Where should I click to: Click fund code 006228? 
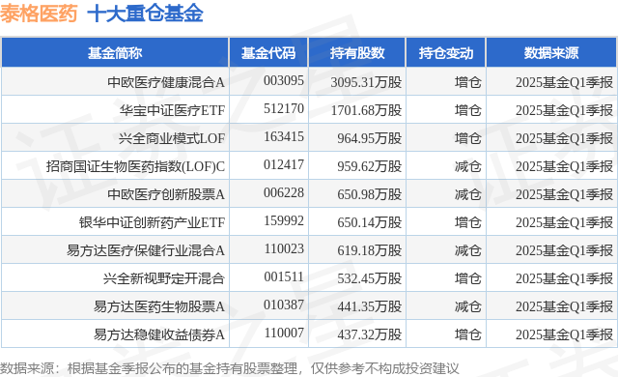tap(284, 192)
